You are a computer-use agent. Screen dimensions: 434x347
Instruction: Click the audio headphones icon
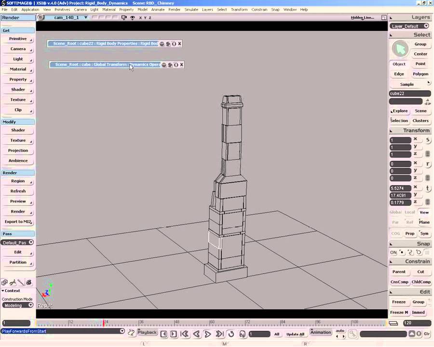[x=243, y=334]
